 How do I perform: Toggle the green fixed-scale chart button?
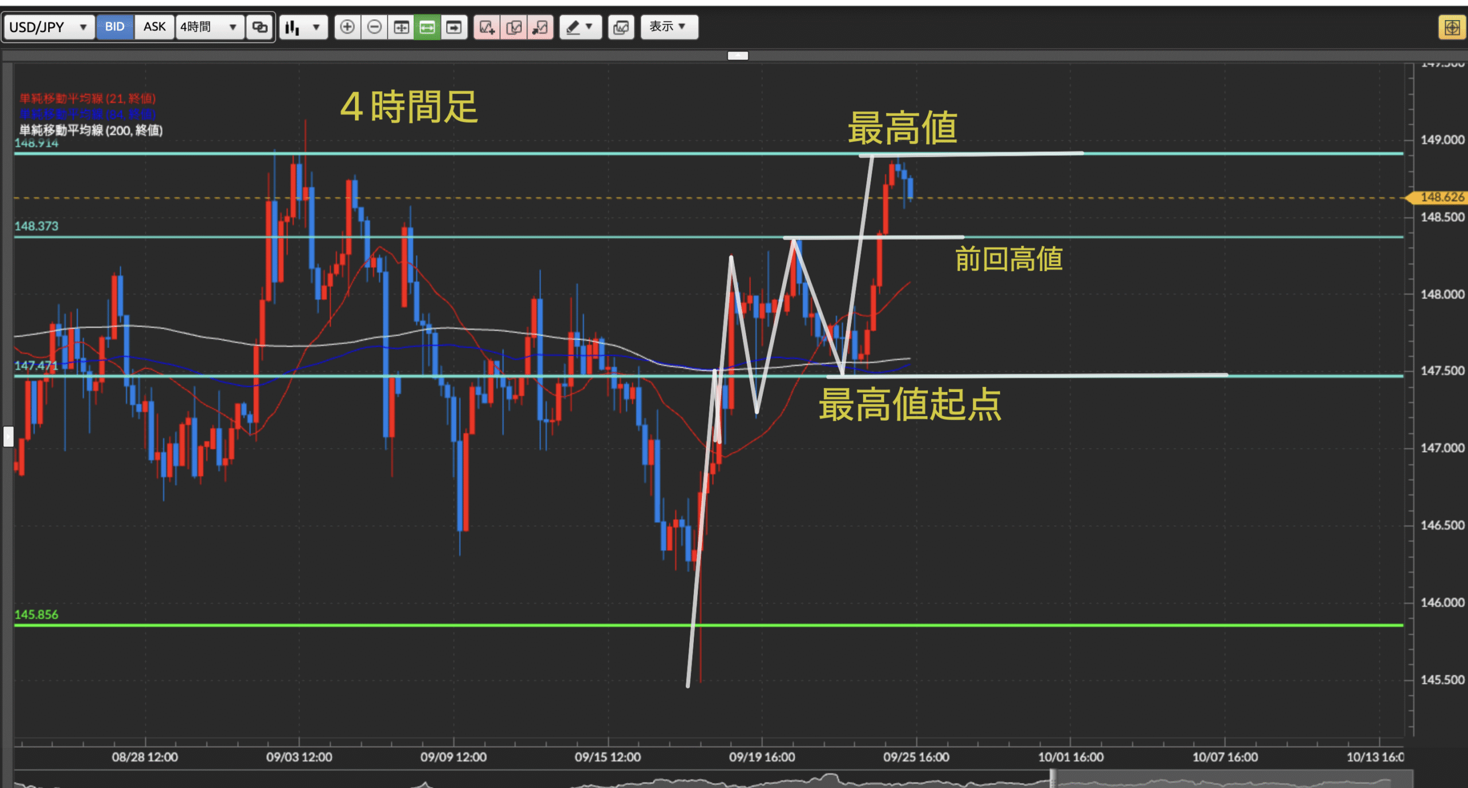point(427,27)
